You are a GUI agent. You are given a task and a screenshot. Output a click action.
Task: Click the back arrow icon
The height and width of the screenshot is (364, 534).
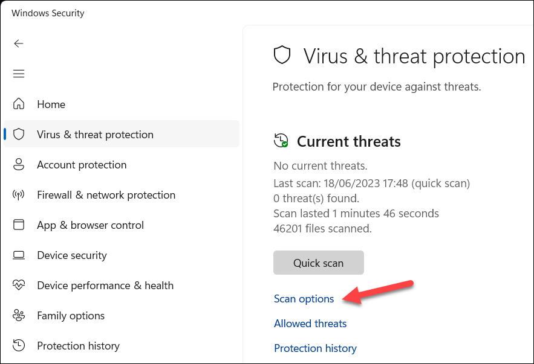click(19, 43)
